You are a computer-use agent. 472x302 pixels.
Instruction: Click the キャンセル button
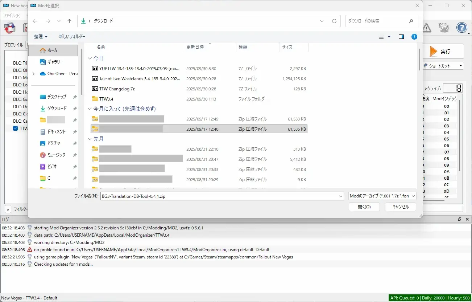click(x=400, y=207)
